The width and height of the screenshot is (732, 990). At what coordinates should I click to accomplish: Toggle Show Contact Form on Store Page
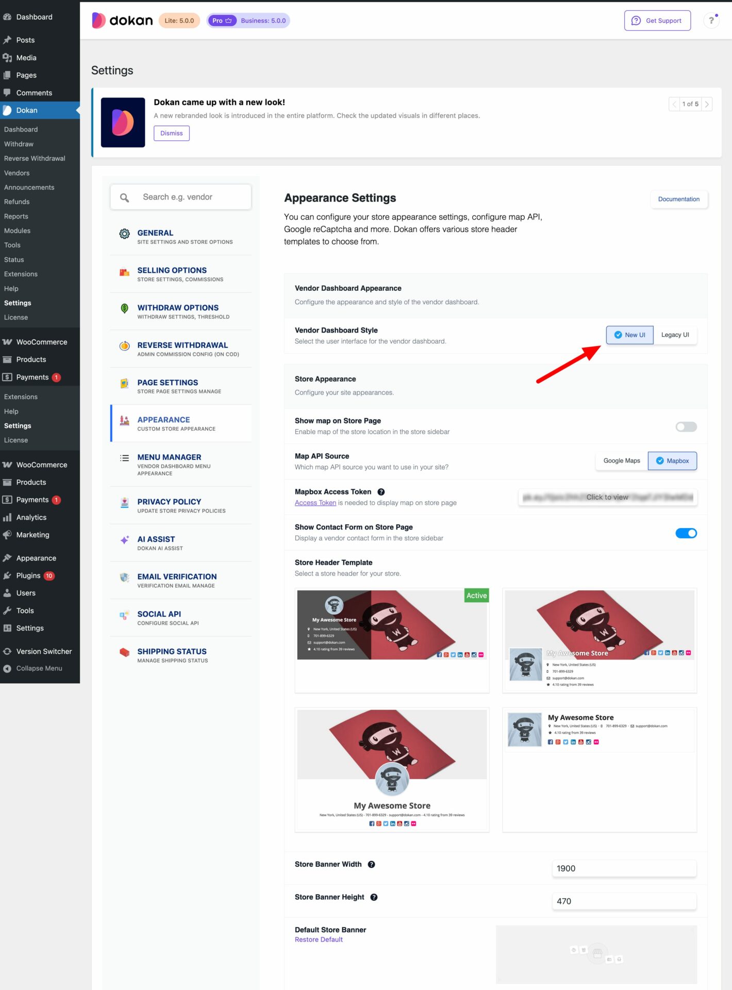(x=686, y=533)
